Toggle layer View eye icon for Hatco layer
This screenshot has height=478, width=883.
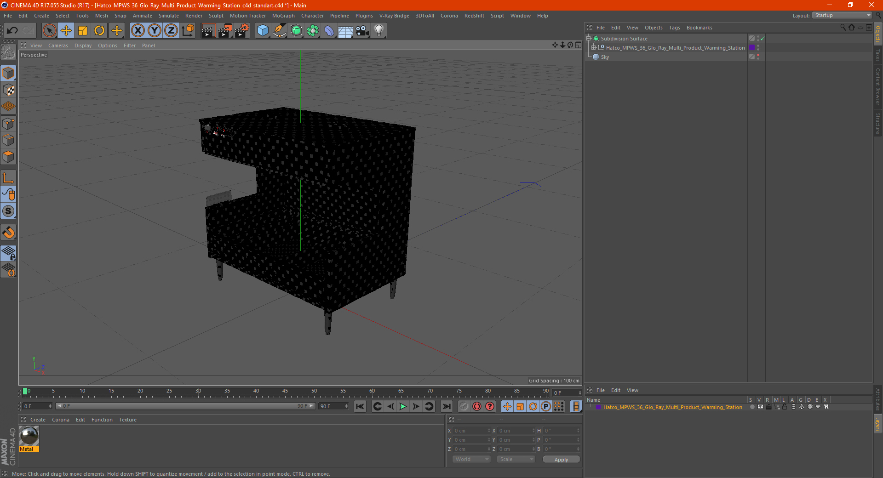coord(760,407)
